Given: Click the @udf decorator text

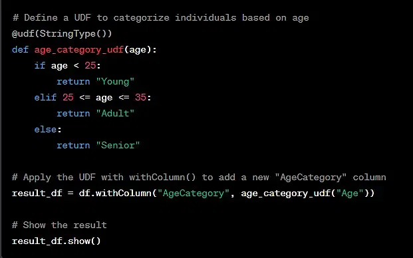Looking at the screenshot, I should [23, 34].
